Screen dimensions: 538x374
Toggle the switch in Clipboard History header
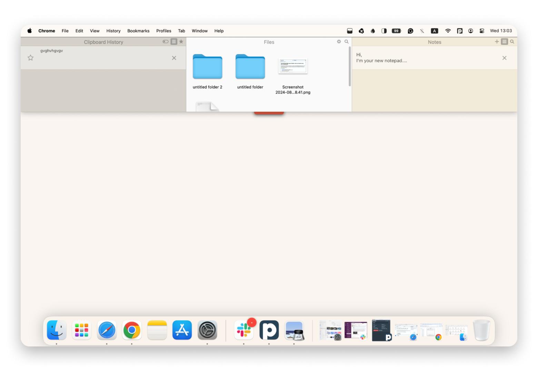[166, 42]
